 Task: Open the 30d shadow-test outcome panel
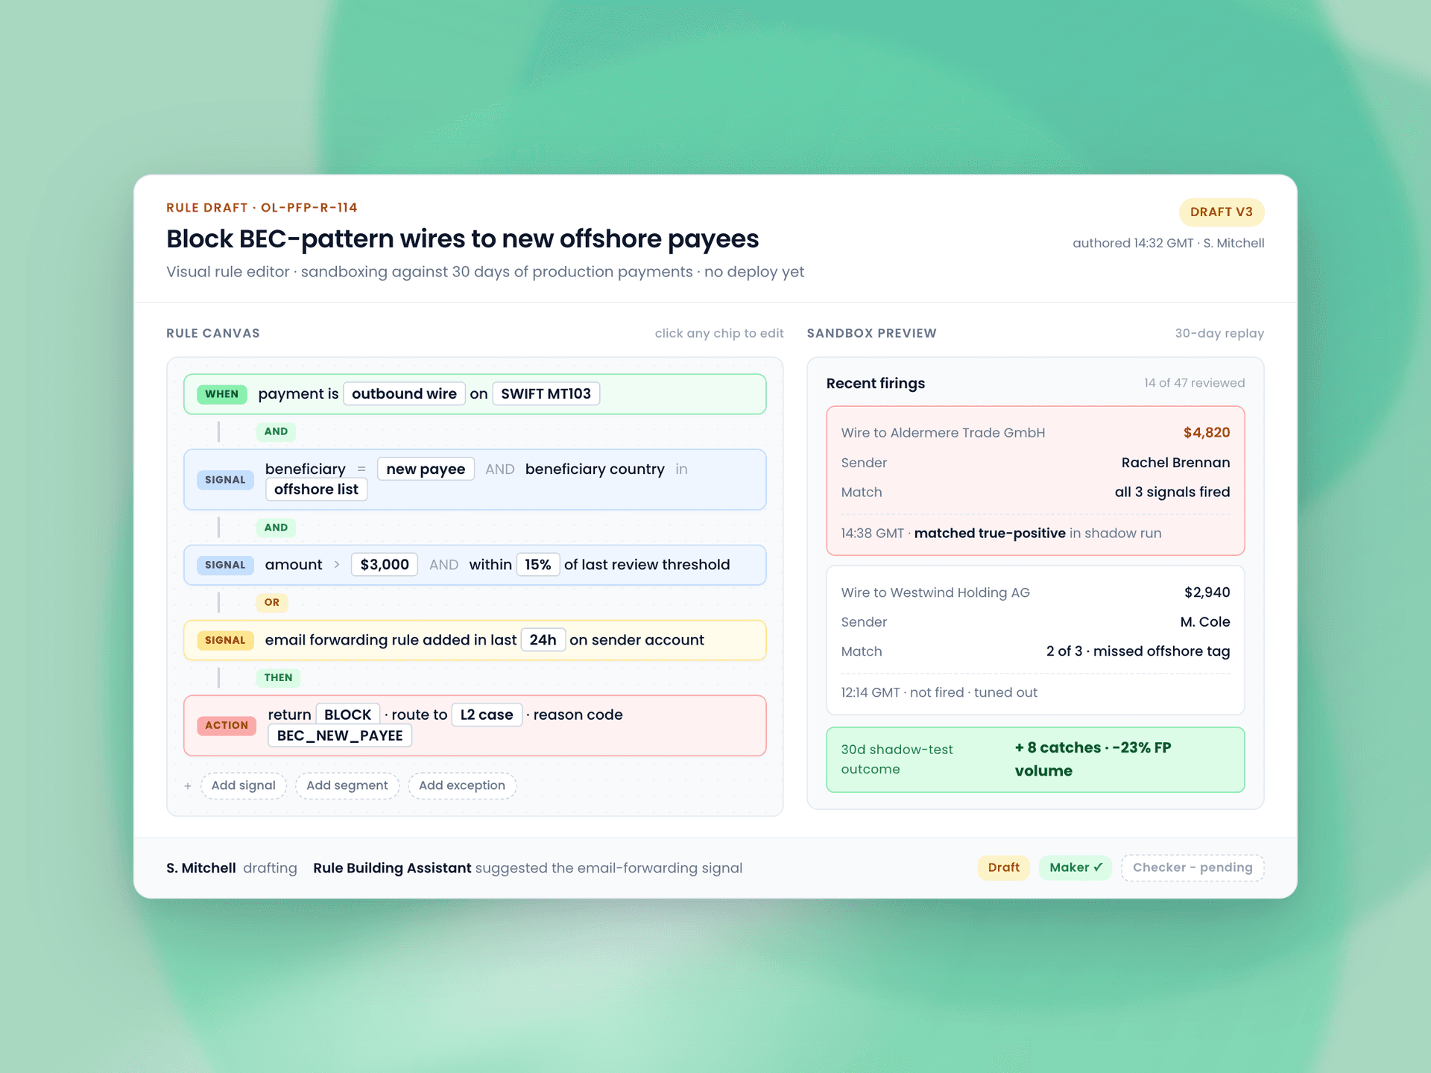point(1035,759)
